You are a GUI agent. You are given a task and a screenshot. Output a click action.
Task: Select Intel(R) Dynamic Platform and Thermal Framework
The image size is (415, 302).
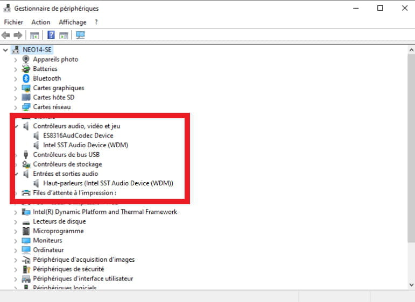pyautogui.click(x=105, y=212)
